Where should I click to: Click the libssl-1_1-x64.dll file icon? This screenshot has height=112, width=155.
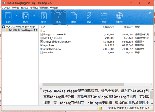[x=41, y=38]
